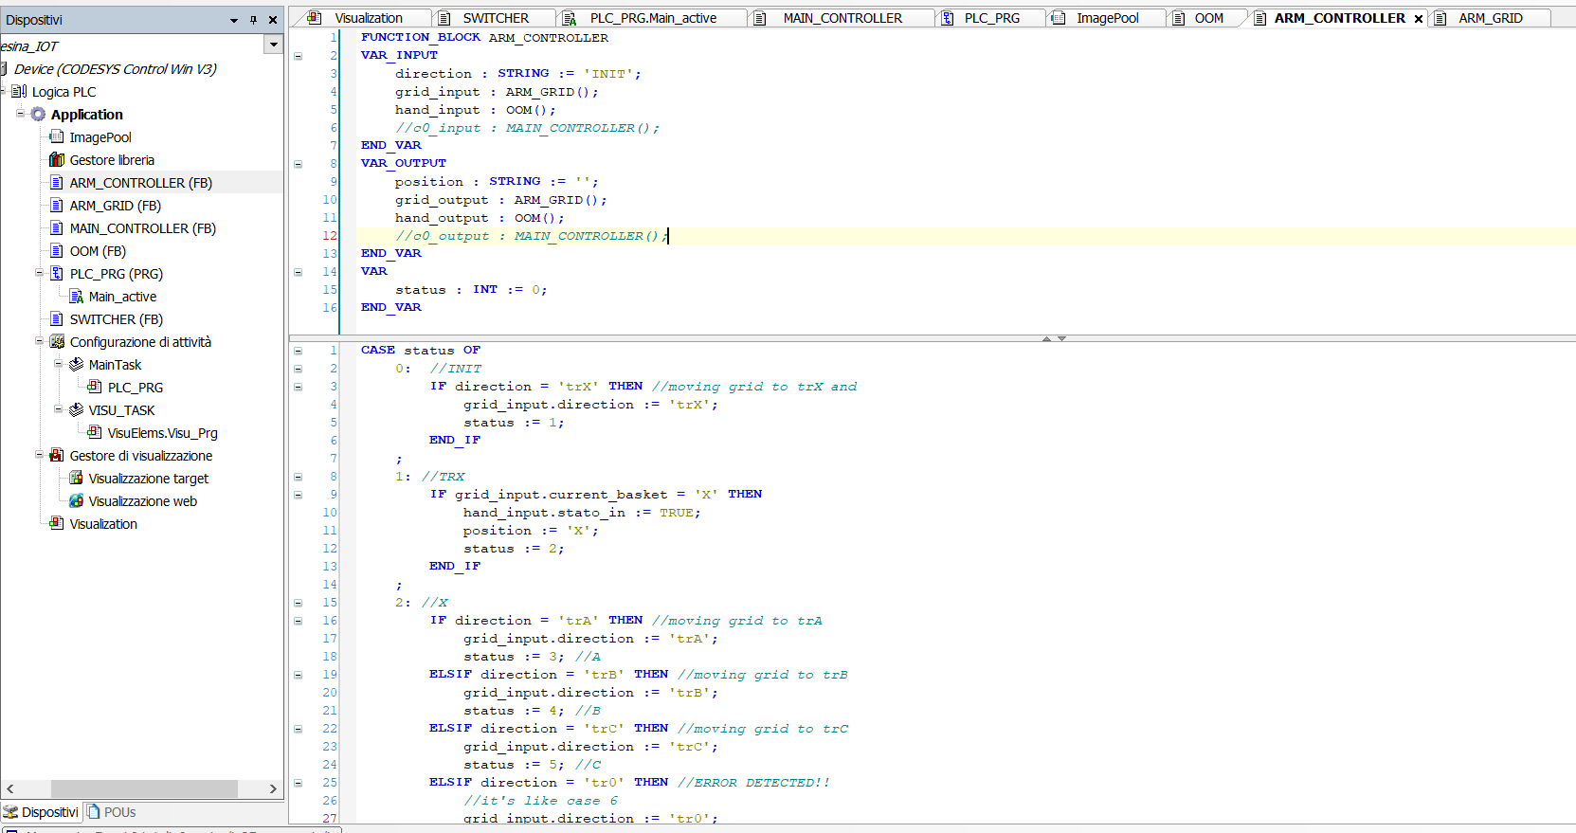This screenshot has height=833, width=1576.
Task: Click the SWITCHER (FB) document icon
Action: click(x=57, y=319)
